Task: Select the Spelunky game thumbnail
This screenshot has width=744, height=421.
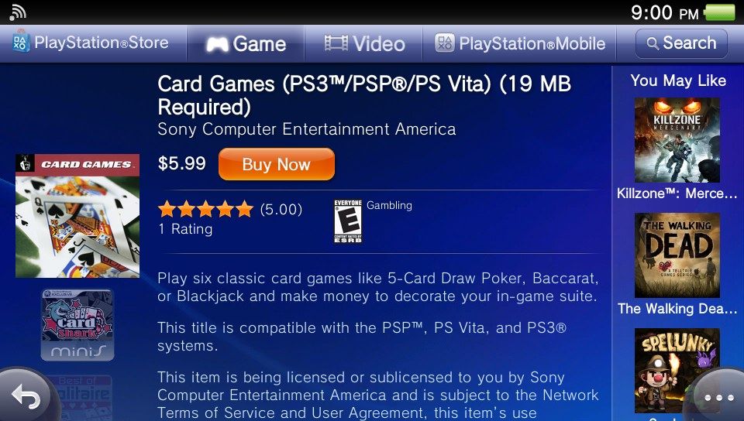Action: click(x=677, y=371)
